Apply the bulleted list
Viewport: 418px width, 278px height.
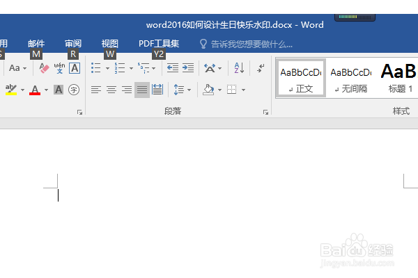[x=96, y=68]
